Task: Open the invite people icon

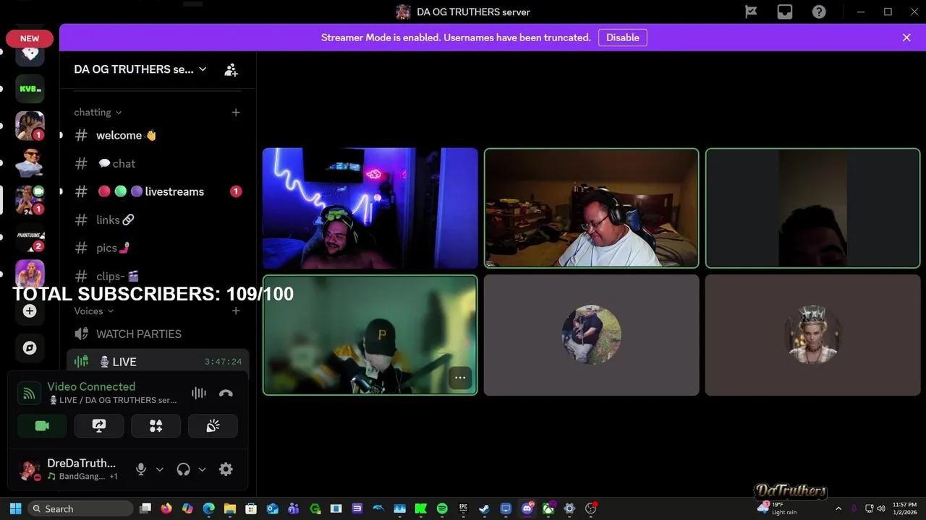Action: point(231,70)
